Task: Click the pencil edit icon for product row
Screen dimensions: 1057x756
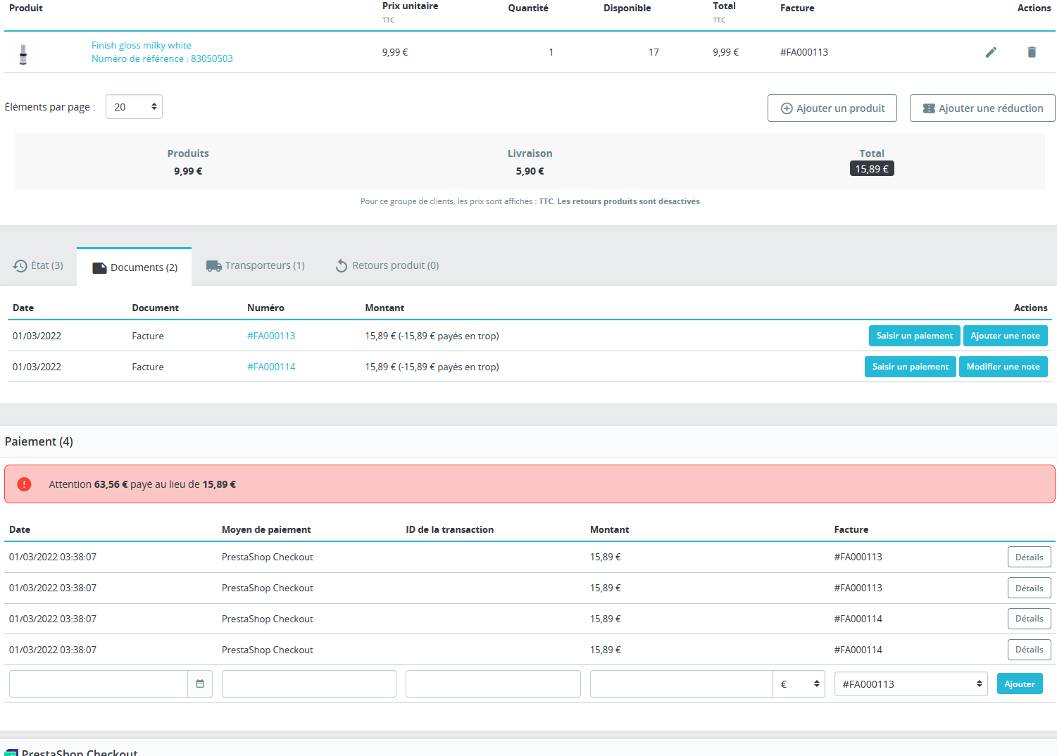Action: point(991,52)
